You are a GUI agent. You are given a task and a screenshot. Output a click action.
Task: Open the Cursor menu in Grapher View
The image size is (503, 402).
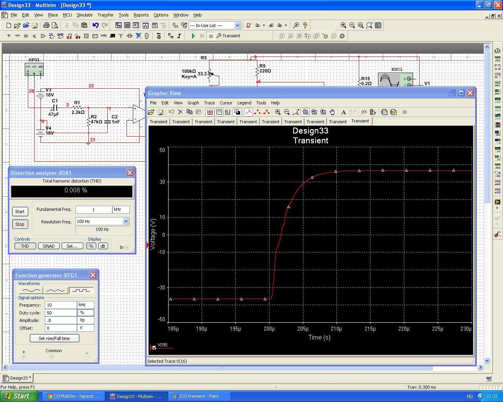226,103
